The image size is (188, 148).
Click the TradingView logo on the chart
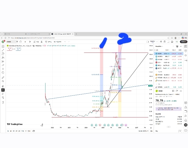15,124
